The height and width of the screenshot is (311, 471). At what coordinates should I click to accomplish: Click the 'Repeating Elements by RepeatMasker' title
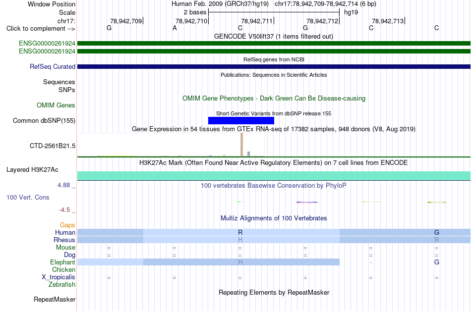(x=274, y=292)
